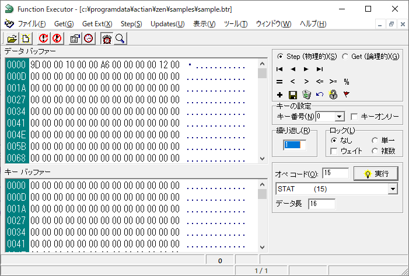Click the open file folder icon
Image resolution: width=409 pixels, height=276 pixels.
[x=11, y=39]
